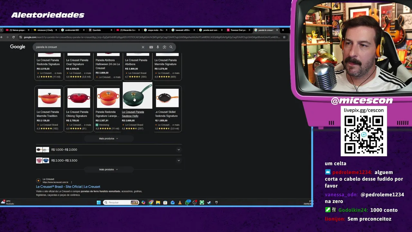Expand the R$ 1.000–R$ 2.000 price range
Image resolution: width=412 pixels, height=232 pixels.
[x=108, y=150]
